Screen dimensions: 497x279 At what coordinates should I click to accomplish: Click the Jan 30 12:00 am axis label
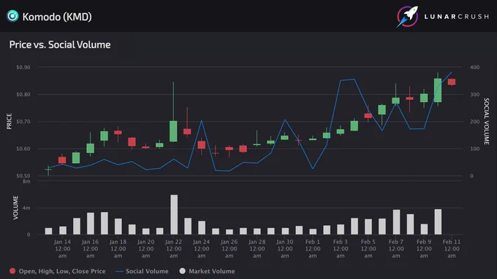285,248
